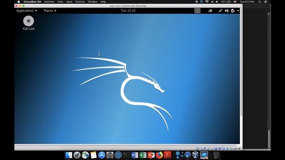
Task: Open the Machine menu
Action: 49,2
